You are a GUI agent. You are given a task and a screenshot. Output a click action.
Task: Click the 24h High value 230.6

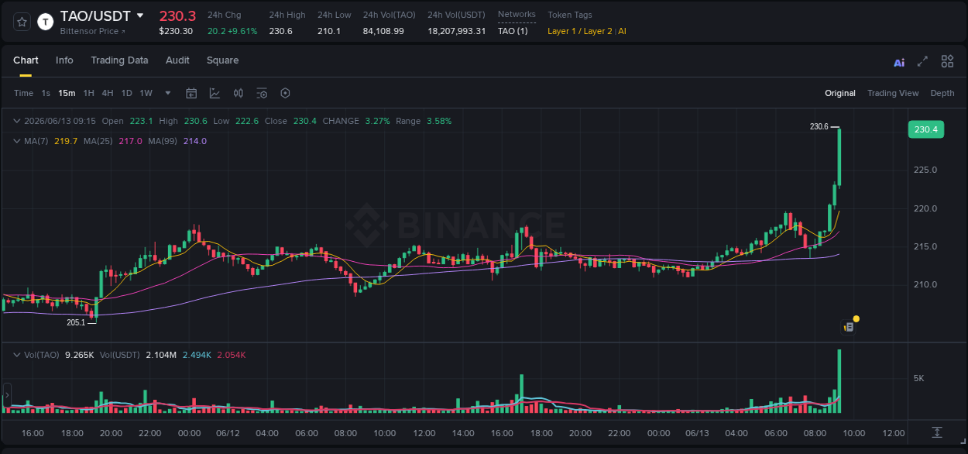click(x=280, y=31)
